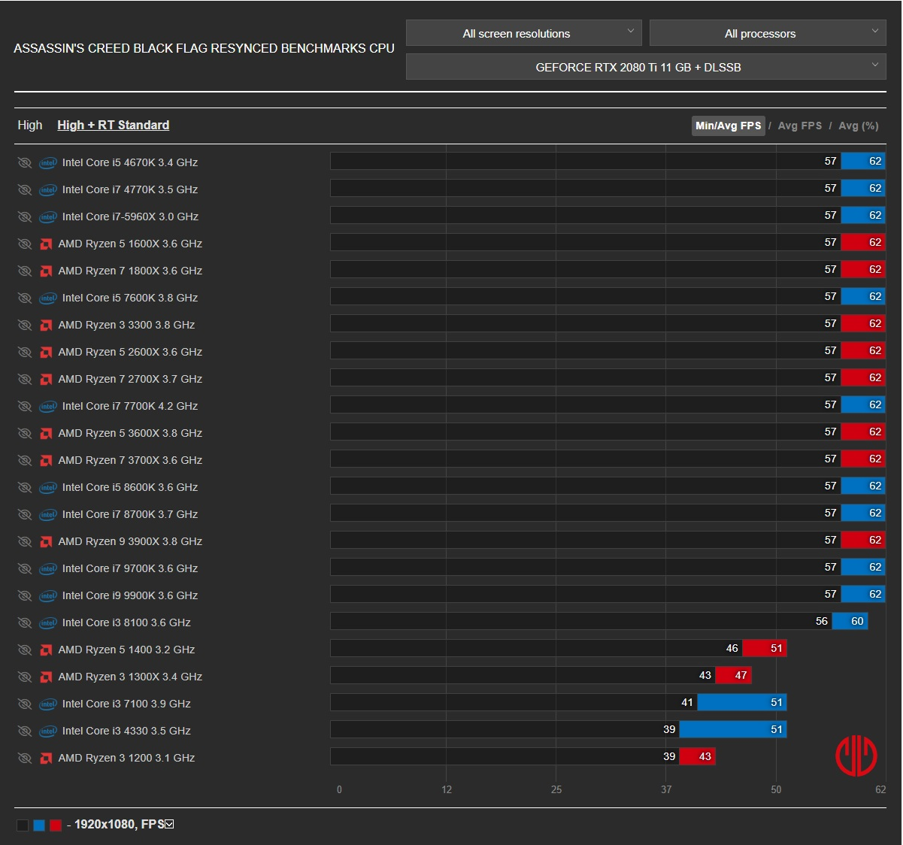Click the Intel logo beside Core i3 4330

point(48,731)
